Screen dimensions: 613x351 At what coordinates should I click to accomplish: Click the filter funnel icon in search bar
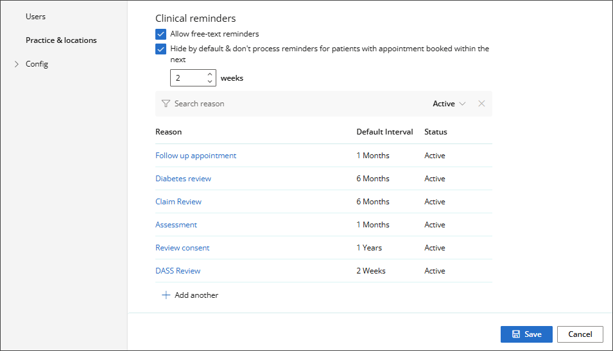point(166,104)
